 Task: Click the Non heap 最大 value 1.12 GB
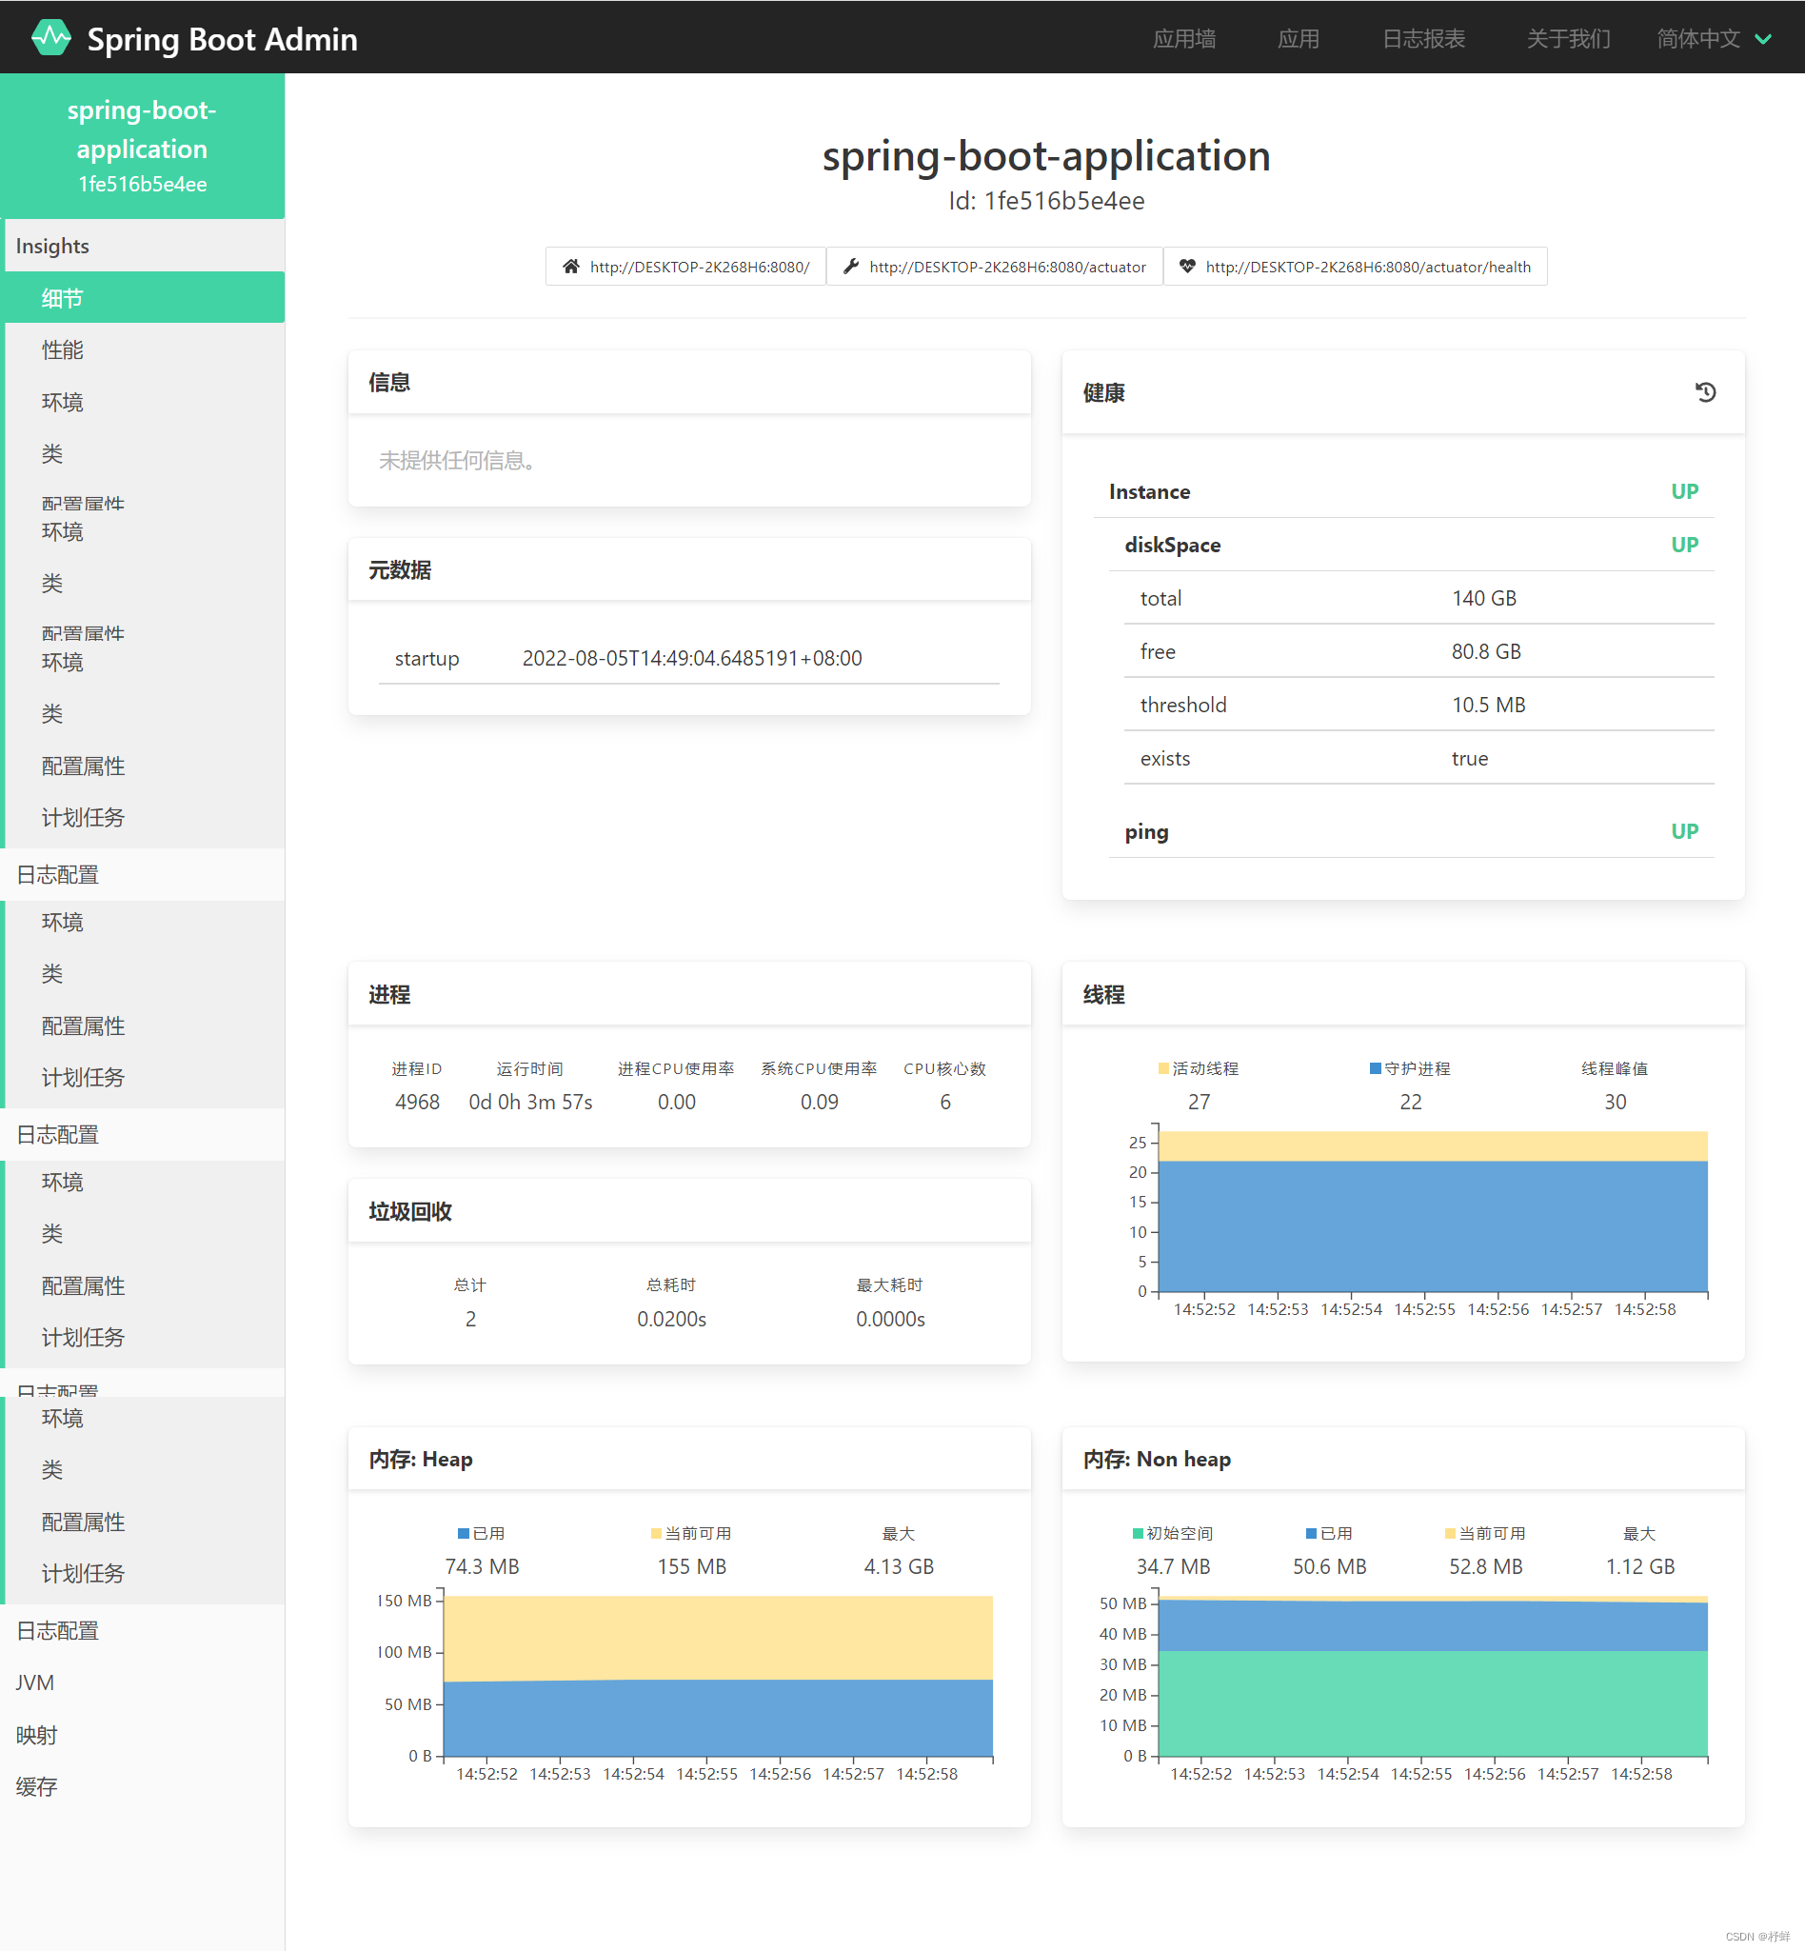point(1640,1567)
